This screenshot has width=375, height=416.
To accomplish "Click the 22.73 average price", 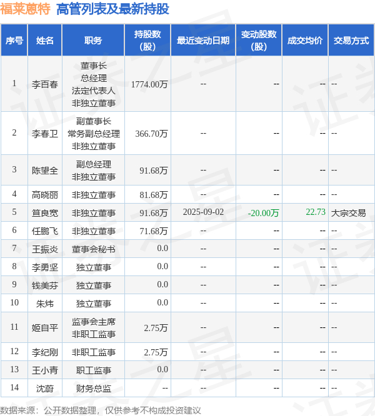I will click(x=316, y=212).
